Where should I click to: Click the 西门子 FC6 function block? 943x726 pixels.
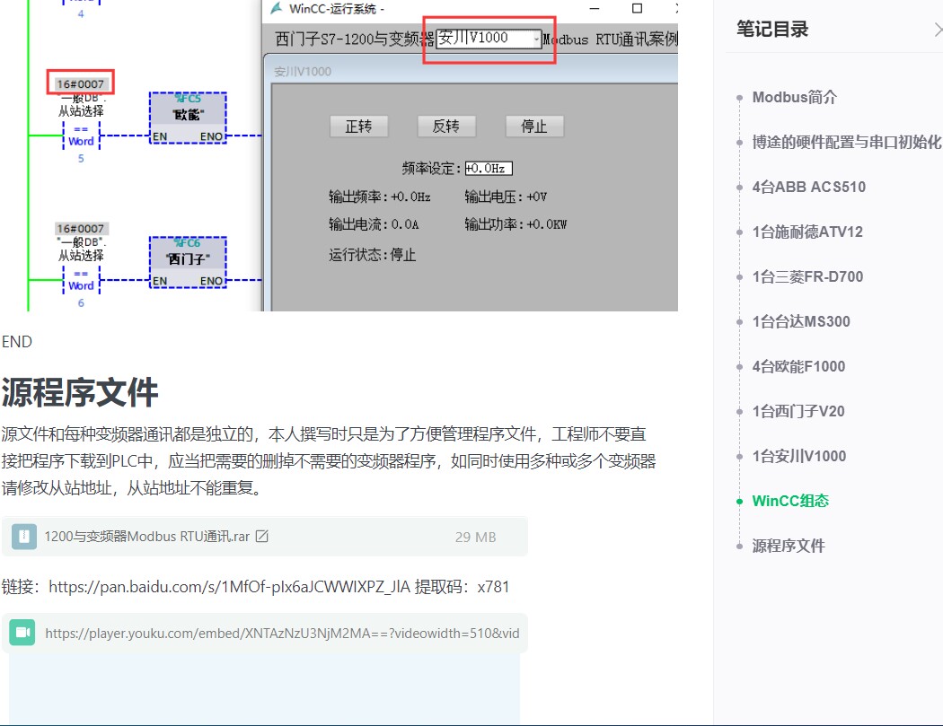[x=189, y=262]
